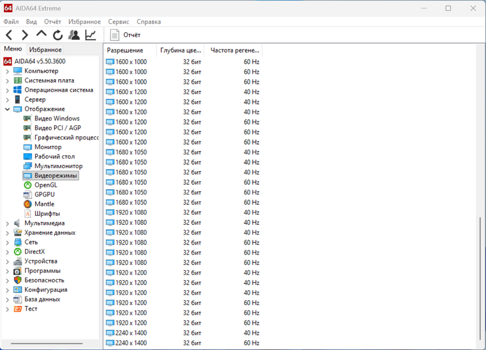Open the Файл menu

coord(11,22)
